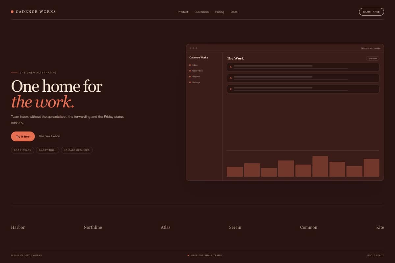395x263 pixels.
Task: Click The Work heading in preview
Action: [235, 58]
